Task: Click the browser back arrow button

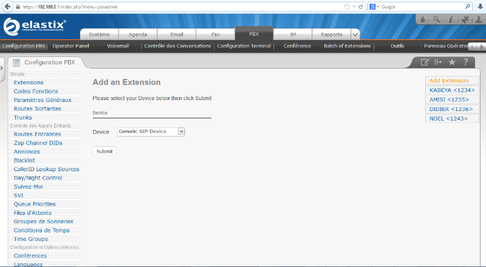Action: 7,7
